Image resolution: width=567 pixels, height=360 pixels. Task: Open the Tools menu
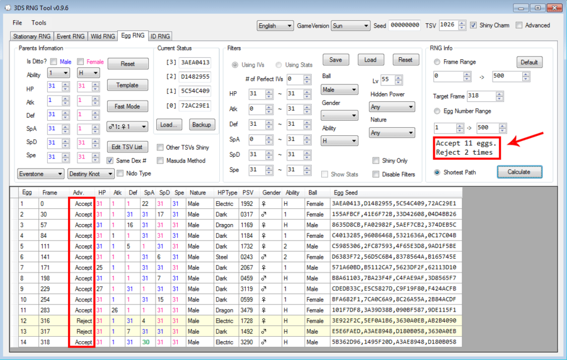(x=38, y=23)
